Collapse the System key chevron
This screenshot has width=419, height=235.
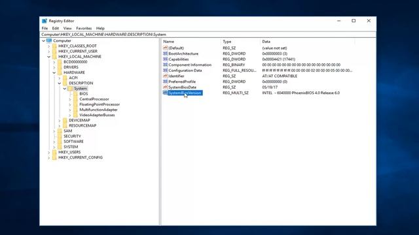65,89
